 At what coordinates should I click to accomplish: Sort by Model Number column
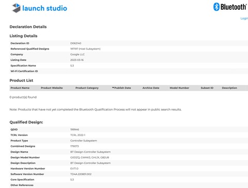[179, 88]
